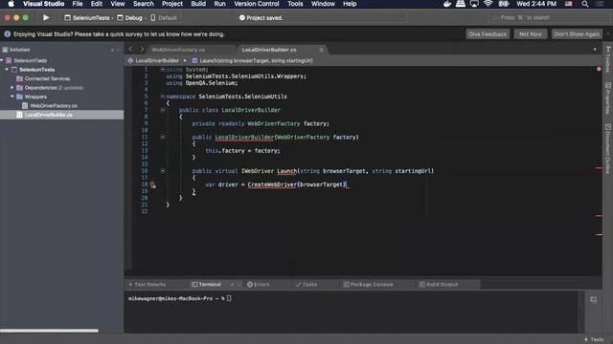
Task: Click the Tests button in status bar
Action: click(594, 339)
